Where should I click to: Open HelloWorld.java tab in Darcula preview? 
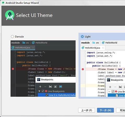pos(23,48)
